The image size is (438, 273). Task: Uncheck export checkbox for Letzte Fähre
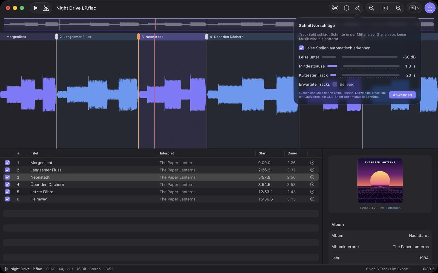pos(7,192)
